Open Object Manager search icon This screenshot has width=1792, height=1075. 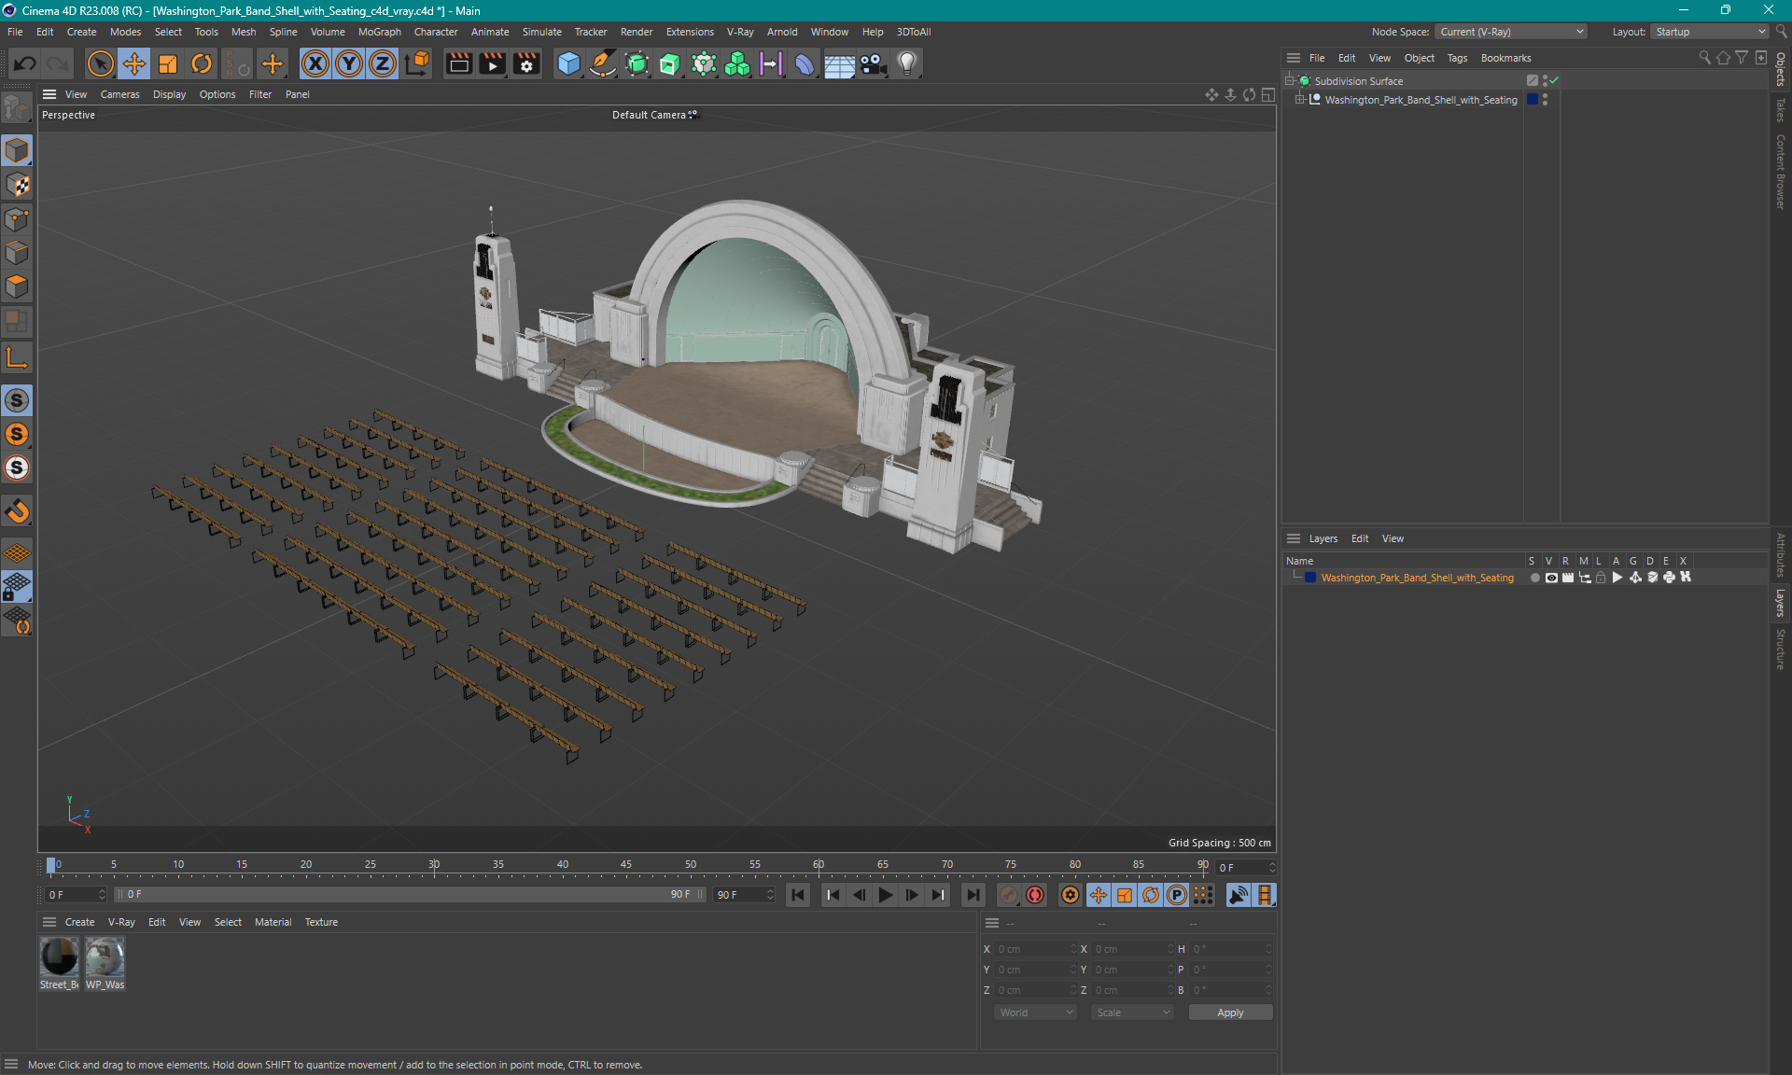(x=1704, y=58)
